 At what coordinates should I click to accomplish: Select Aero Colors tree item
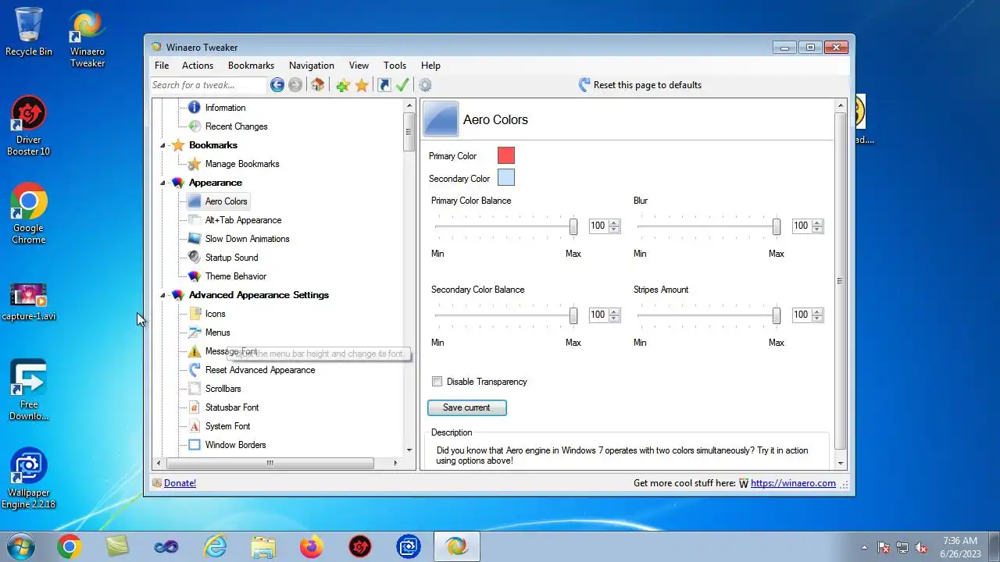point(226,201)
